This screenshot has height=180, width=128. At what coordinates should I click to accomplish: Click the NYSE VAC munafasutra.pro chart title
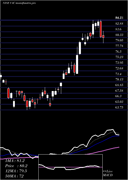[19, 3]
